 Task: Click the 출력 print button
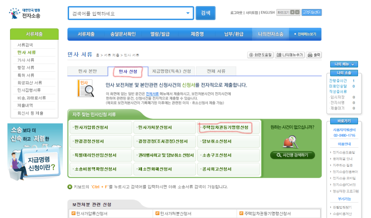pos(314,55)
